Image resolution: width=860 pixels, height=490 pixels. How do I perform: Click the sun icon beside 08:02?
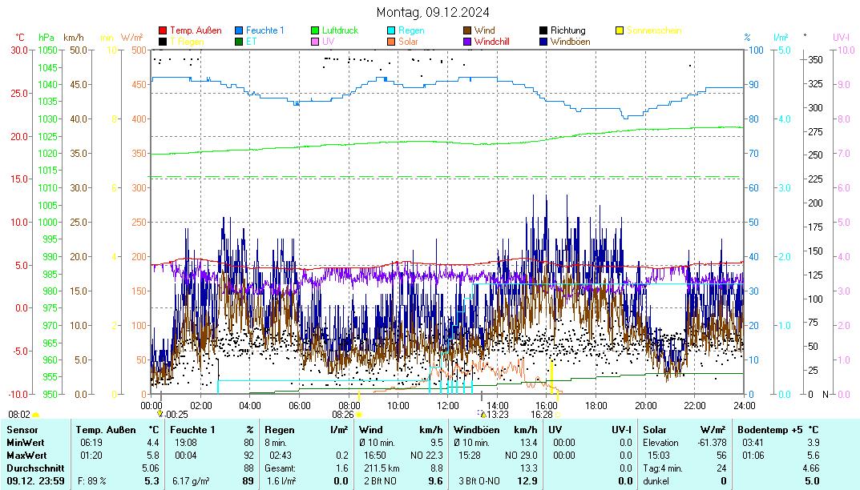point(35,415)
